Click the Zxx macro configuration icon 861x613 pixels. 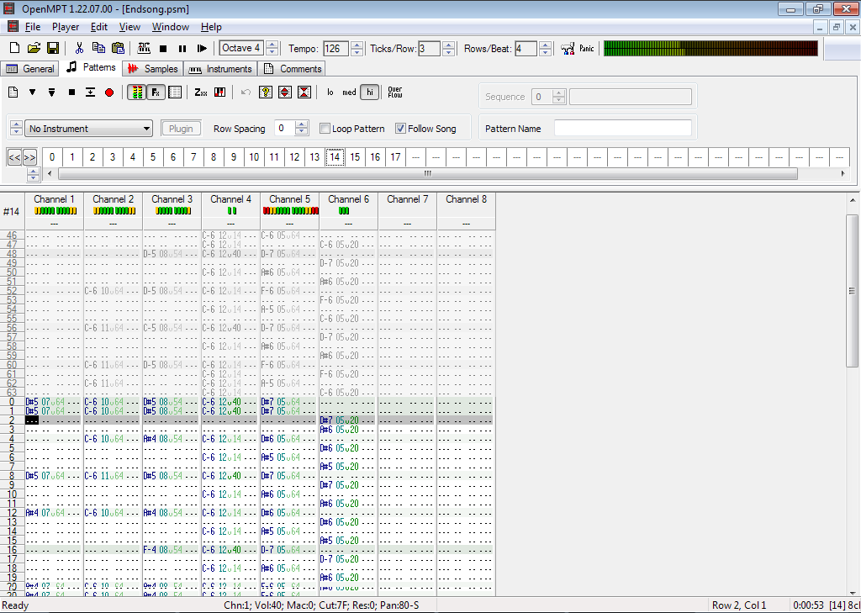coord(201,92)
